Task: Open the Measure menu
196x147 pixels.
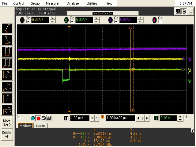Action: coord(52,3)
